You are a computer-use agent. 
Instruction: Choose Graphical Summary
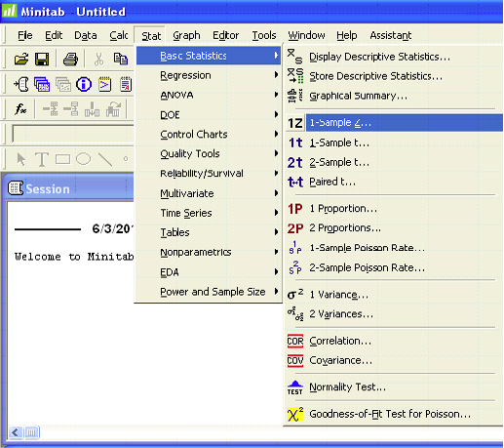coord(394,96)
